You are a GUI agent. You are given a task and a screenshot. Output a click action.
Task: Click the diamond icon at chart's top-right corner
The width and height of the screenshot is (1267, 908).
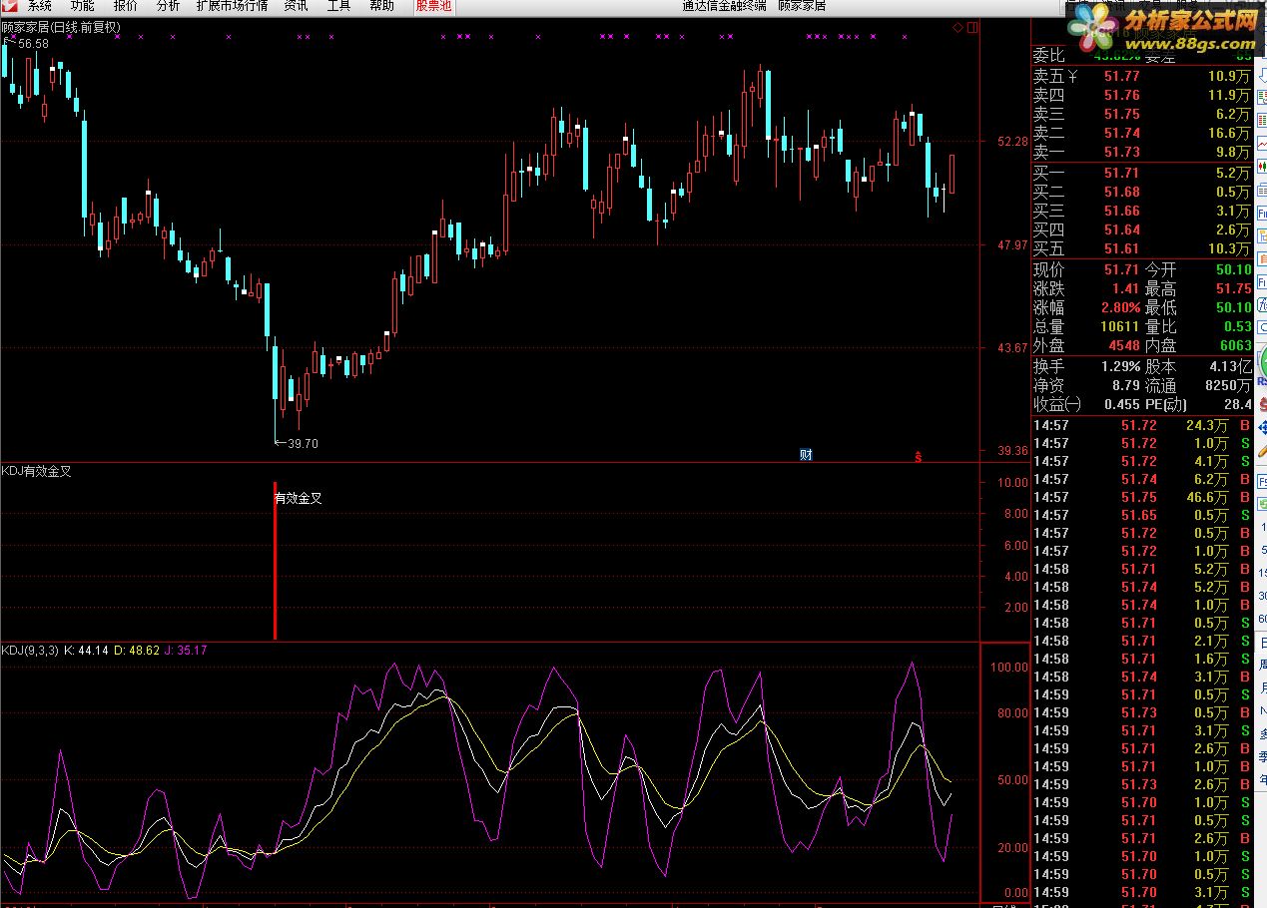click(958, 28)
